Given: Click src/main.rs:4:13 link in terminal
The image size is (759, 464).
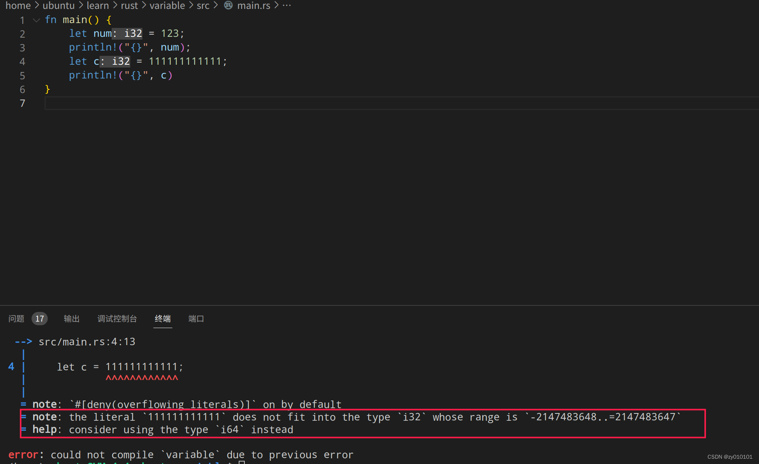Looking at the screenshot, I should pos(87,342).
